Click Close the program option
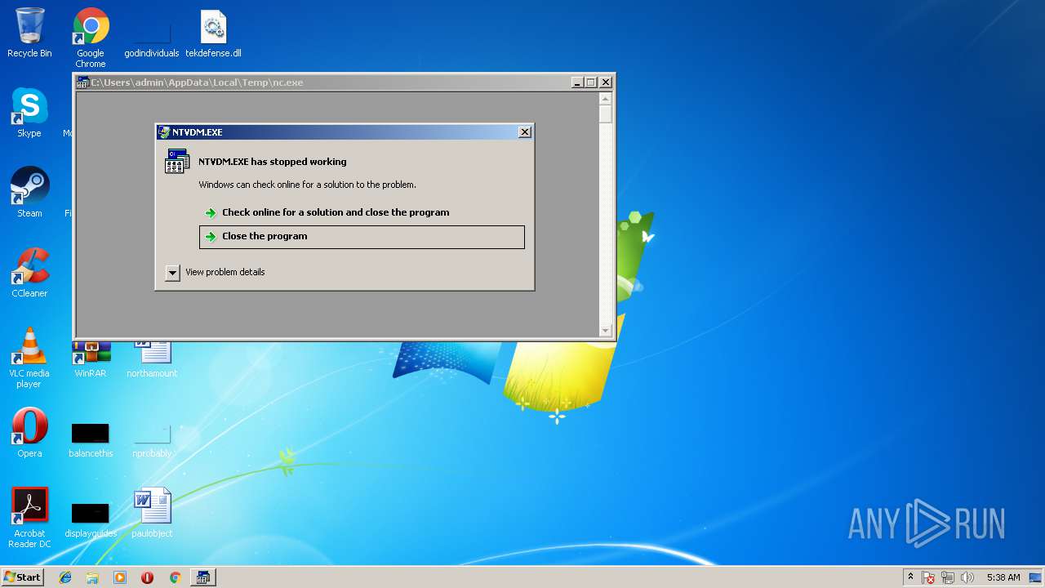Image resolution: width=1045 pixels, height=588 pixels. [x=362, y=237]
